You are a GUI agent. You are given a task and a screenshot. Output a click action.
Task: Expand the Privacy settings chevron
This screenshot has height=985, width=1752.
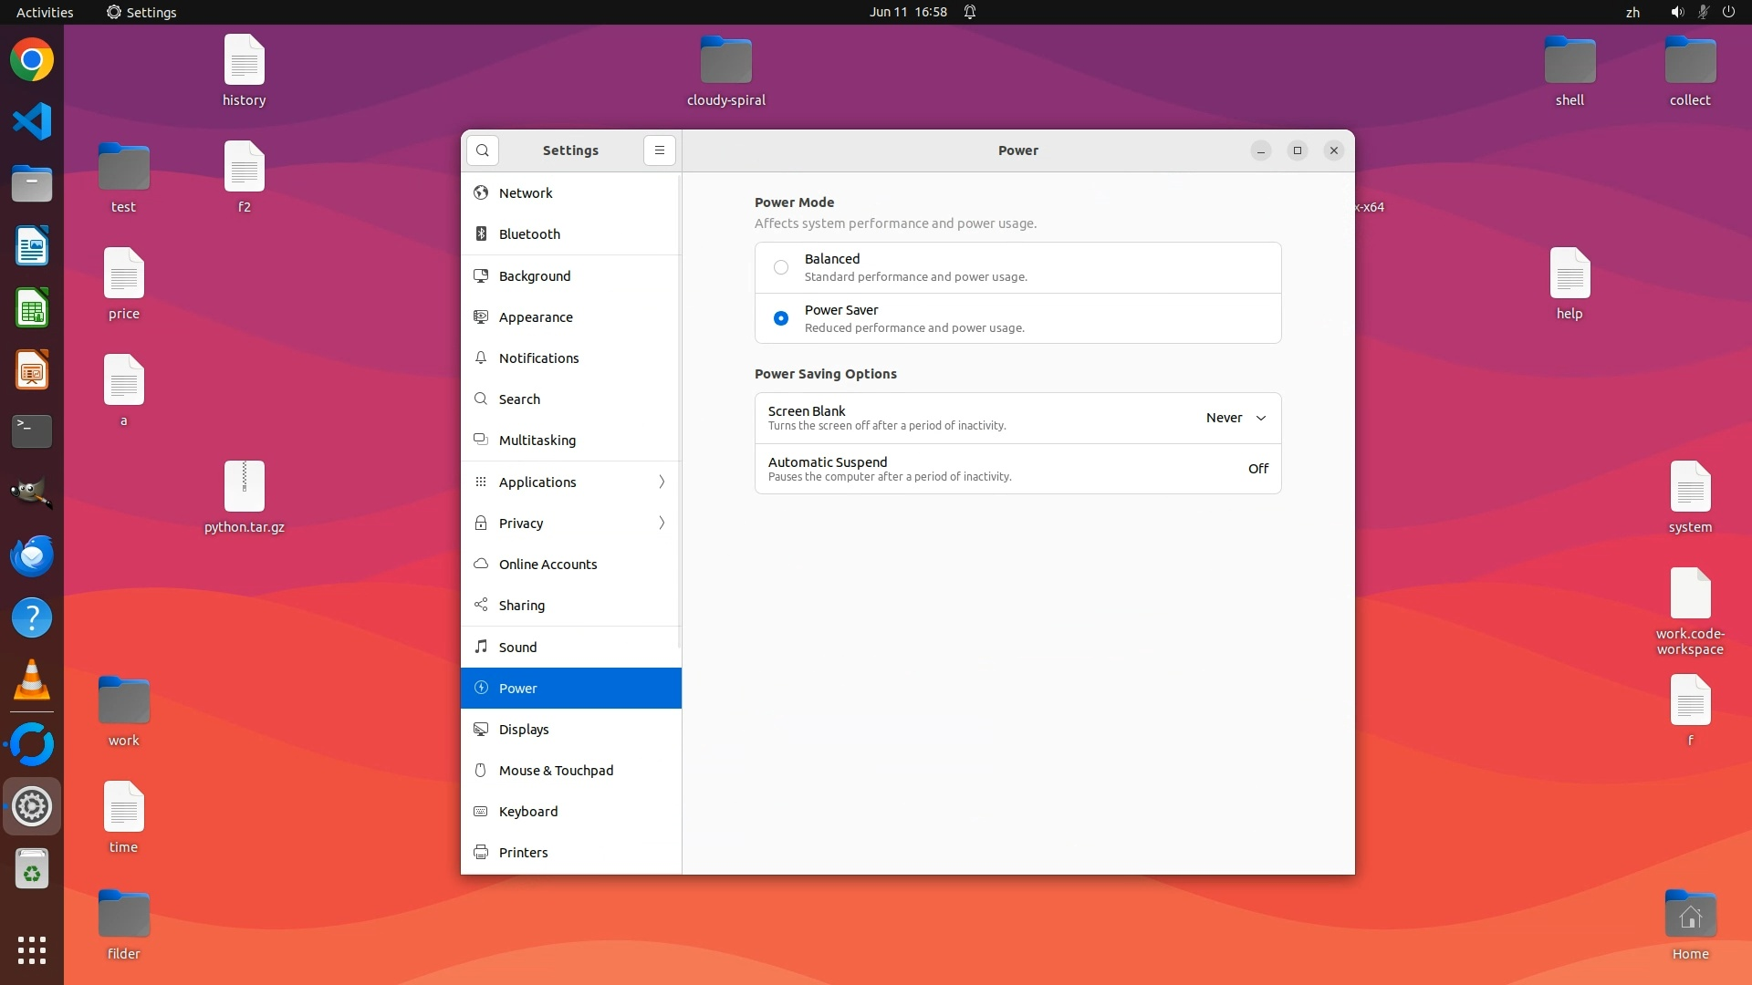[662, 523]
